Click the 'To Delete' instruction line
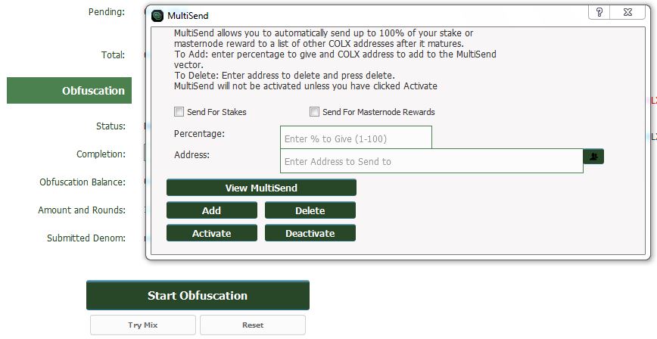Viewport: 657px width, 339px height. 285,76
